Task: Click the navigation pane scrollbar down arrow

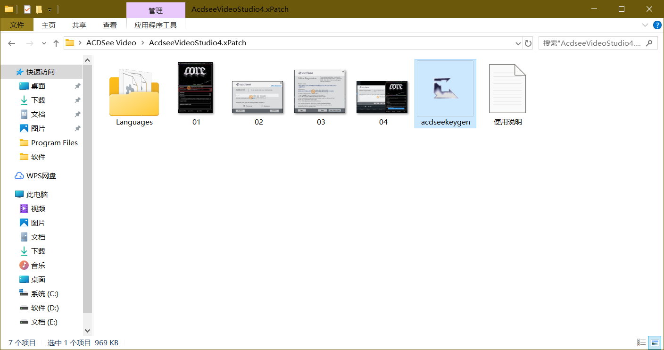Action: [87, 331]
